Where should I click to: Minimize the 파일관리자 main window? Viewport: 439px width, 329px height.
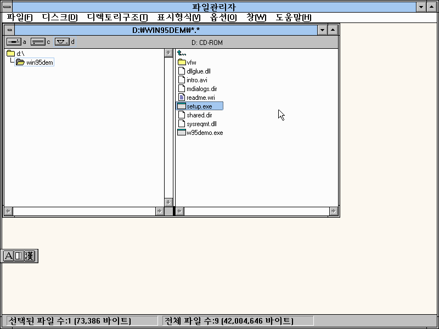point(421,7)
